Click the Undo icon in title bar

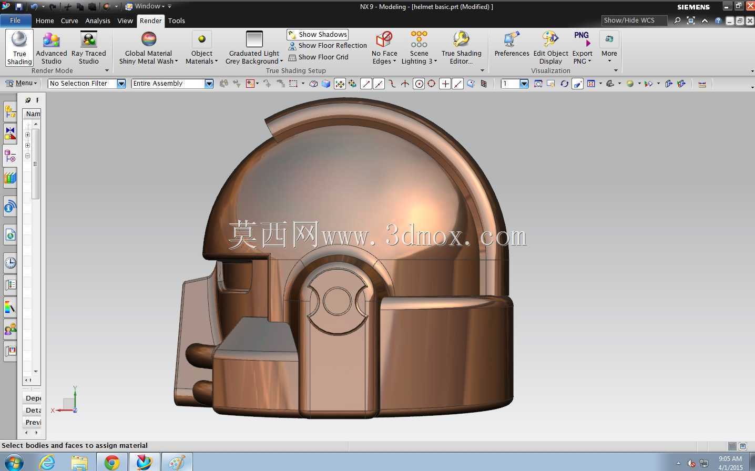tap(34, 6)
